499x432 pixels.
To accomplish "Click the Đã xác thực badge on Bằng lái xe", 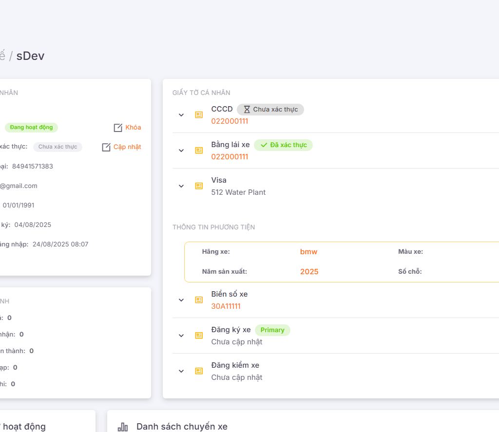I will pos(283,145).
